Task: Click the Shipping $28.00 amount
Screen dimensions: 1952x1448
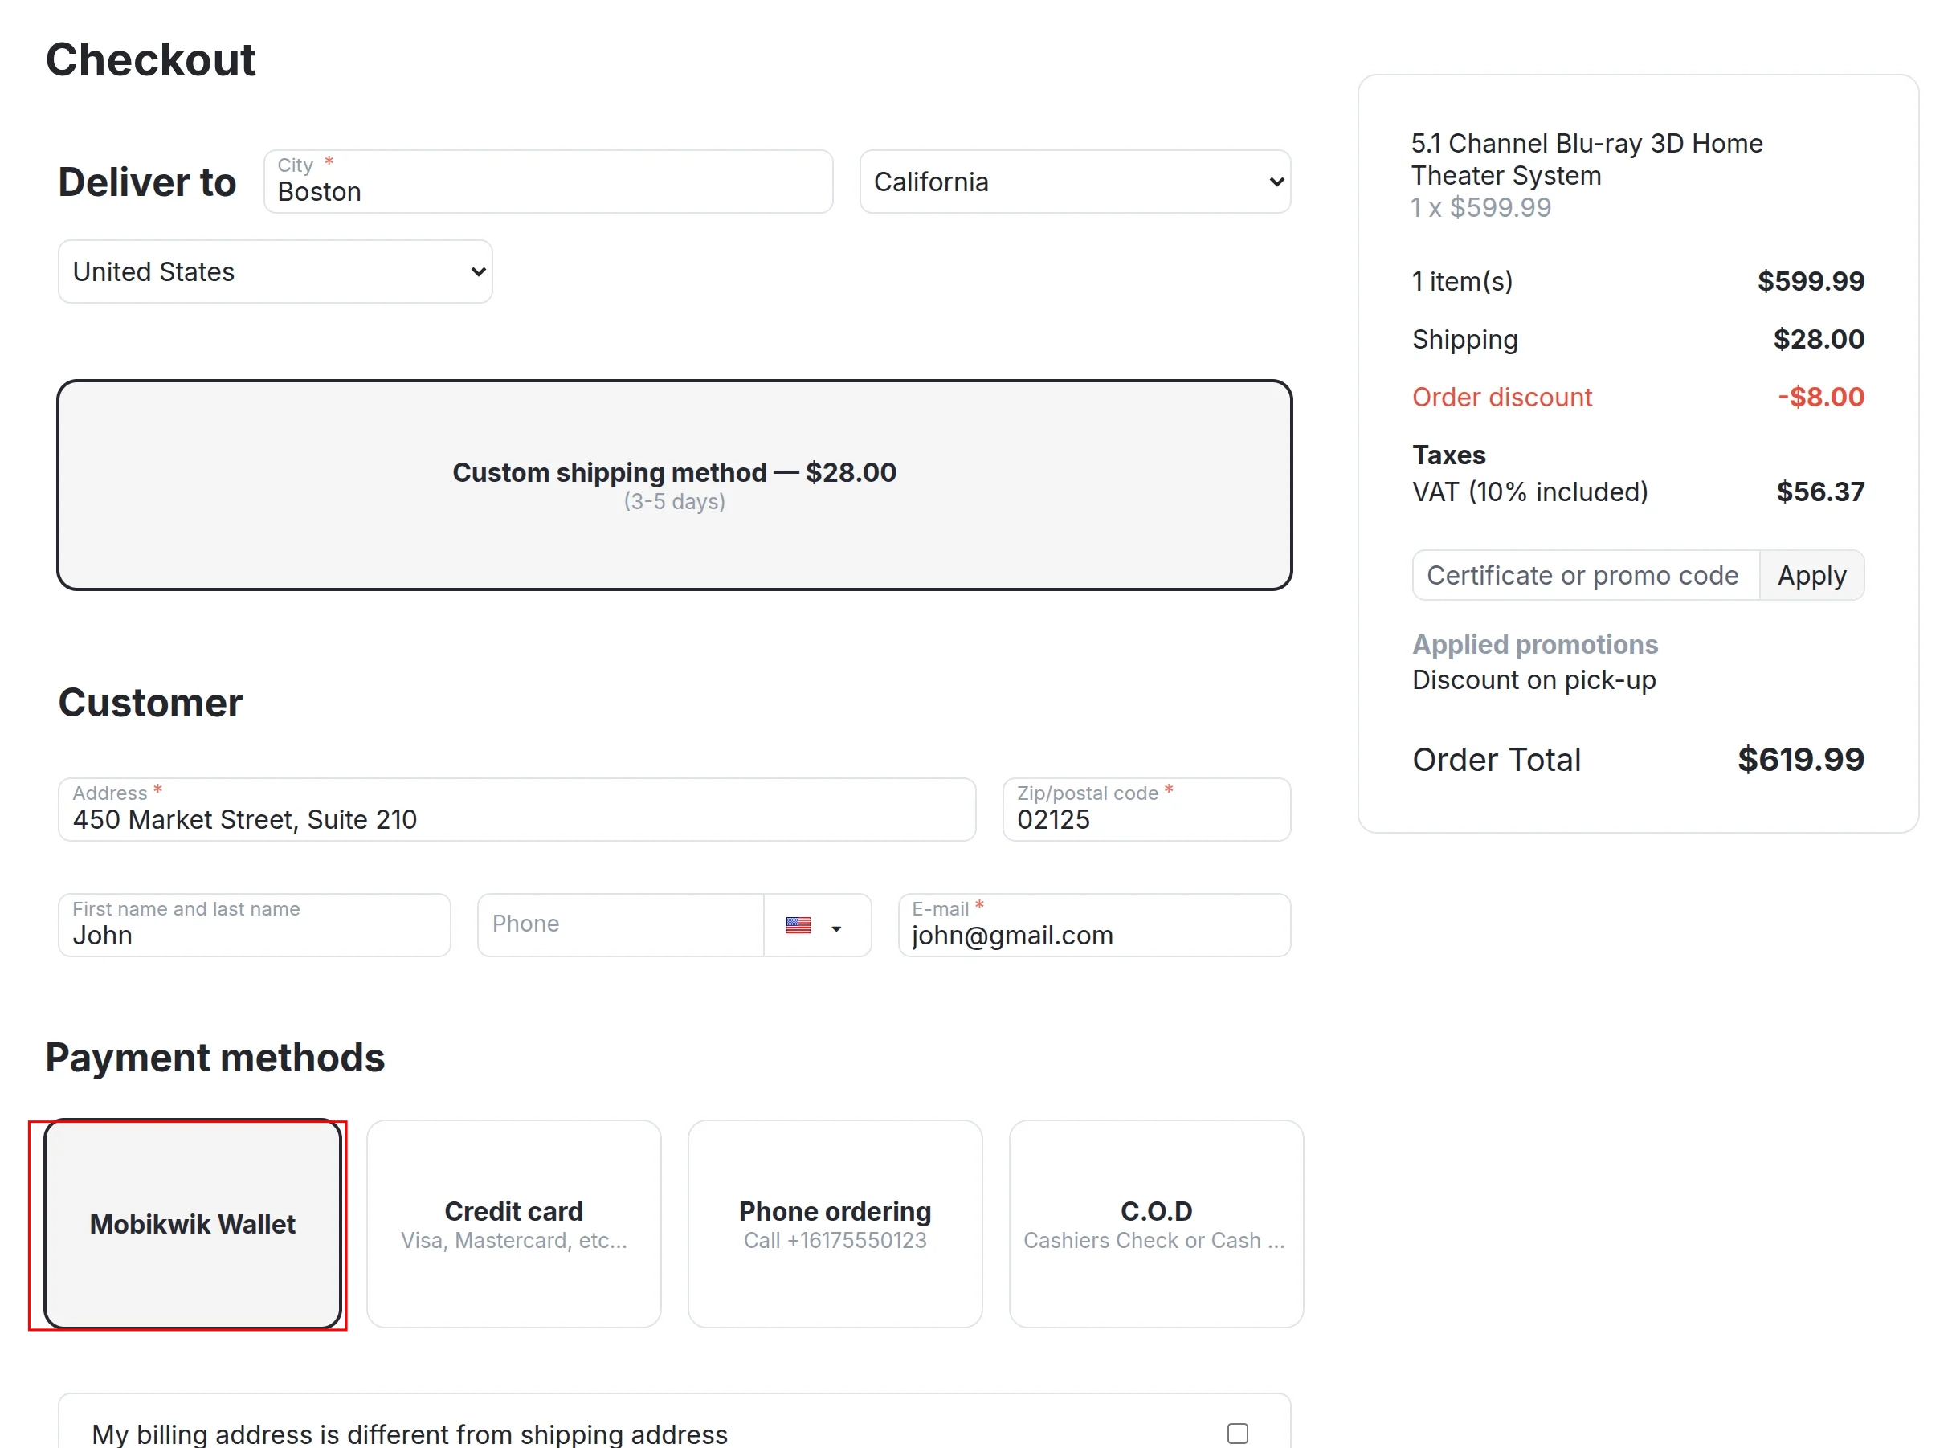Action: [1819, 339]
